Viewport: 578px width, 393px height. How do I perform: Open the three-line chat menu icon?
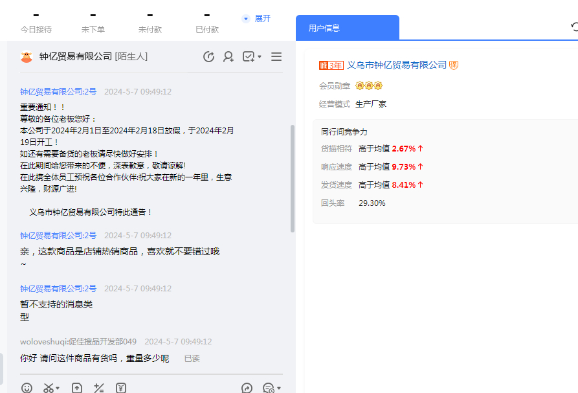[276, 57]
